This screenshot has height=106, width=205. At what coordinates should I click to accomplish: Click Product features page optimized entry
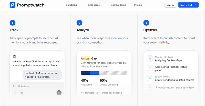[174, 88]
